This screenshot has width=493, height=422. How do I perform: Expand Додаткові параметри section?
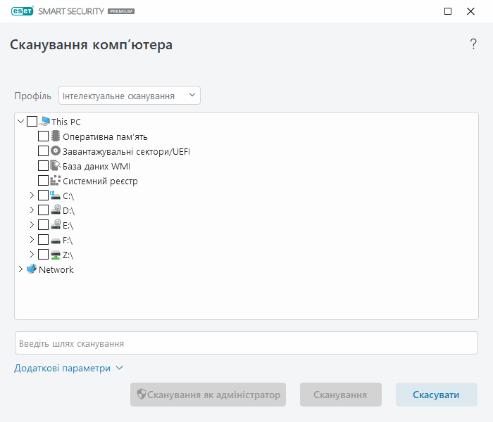coord(68,368)
